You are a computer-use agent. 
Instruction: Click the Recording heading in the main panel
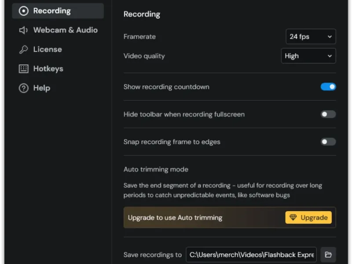coord(142,14)
